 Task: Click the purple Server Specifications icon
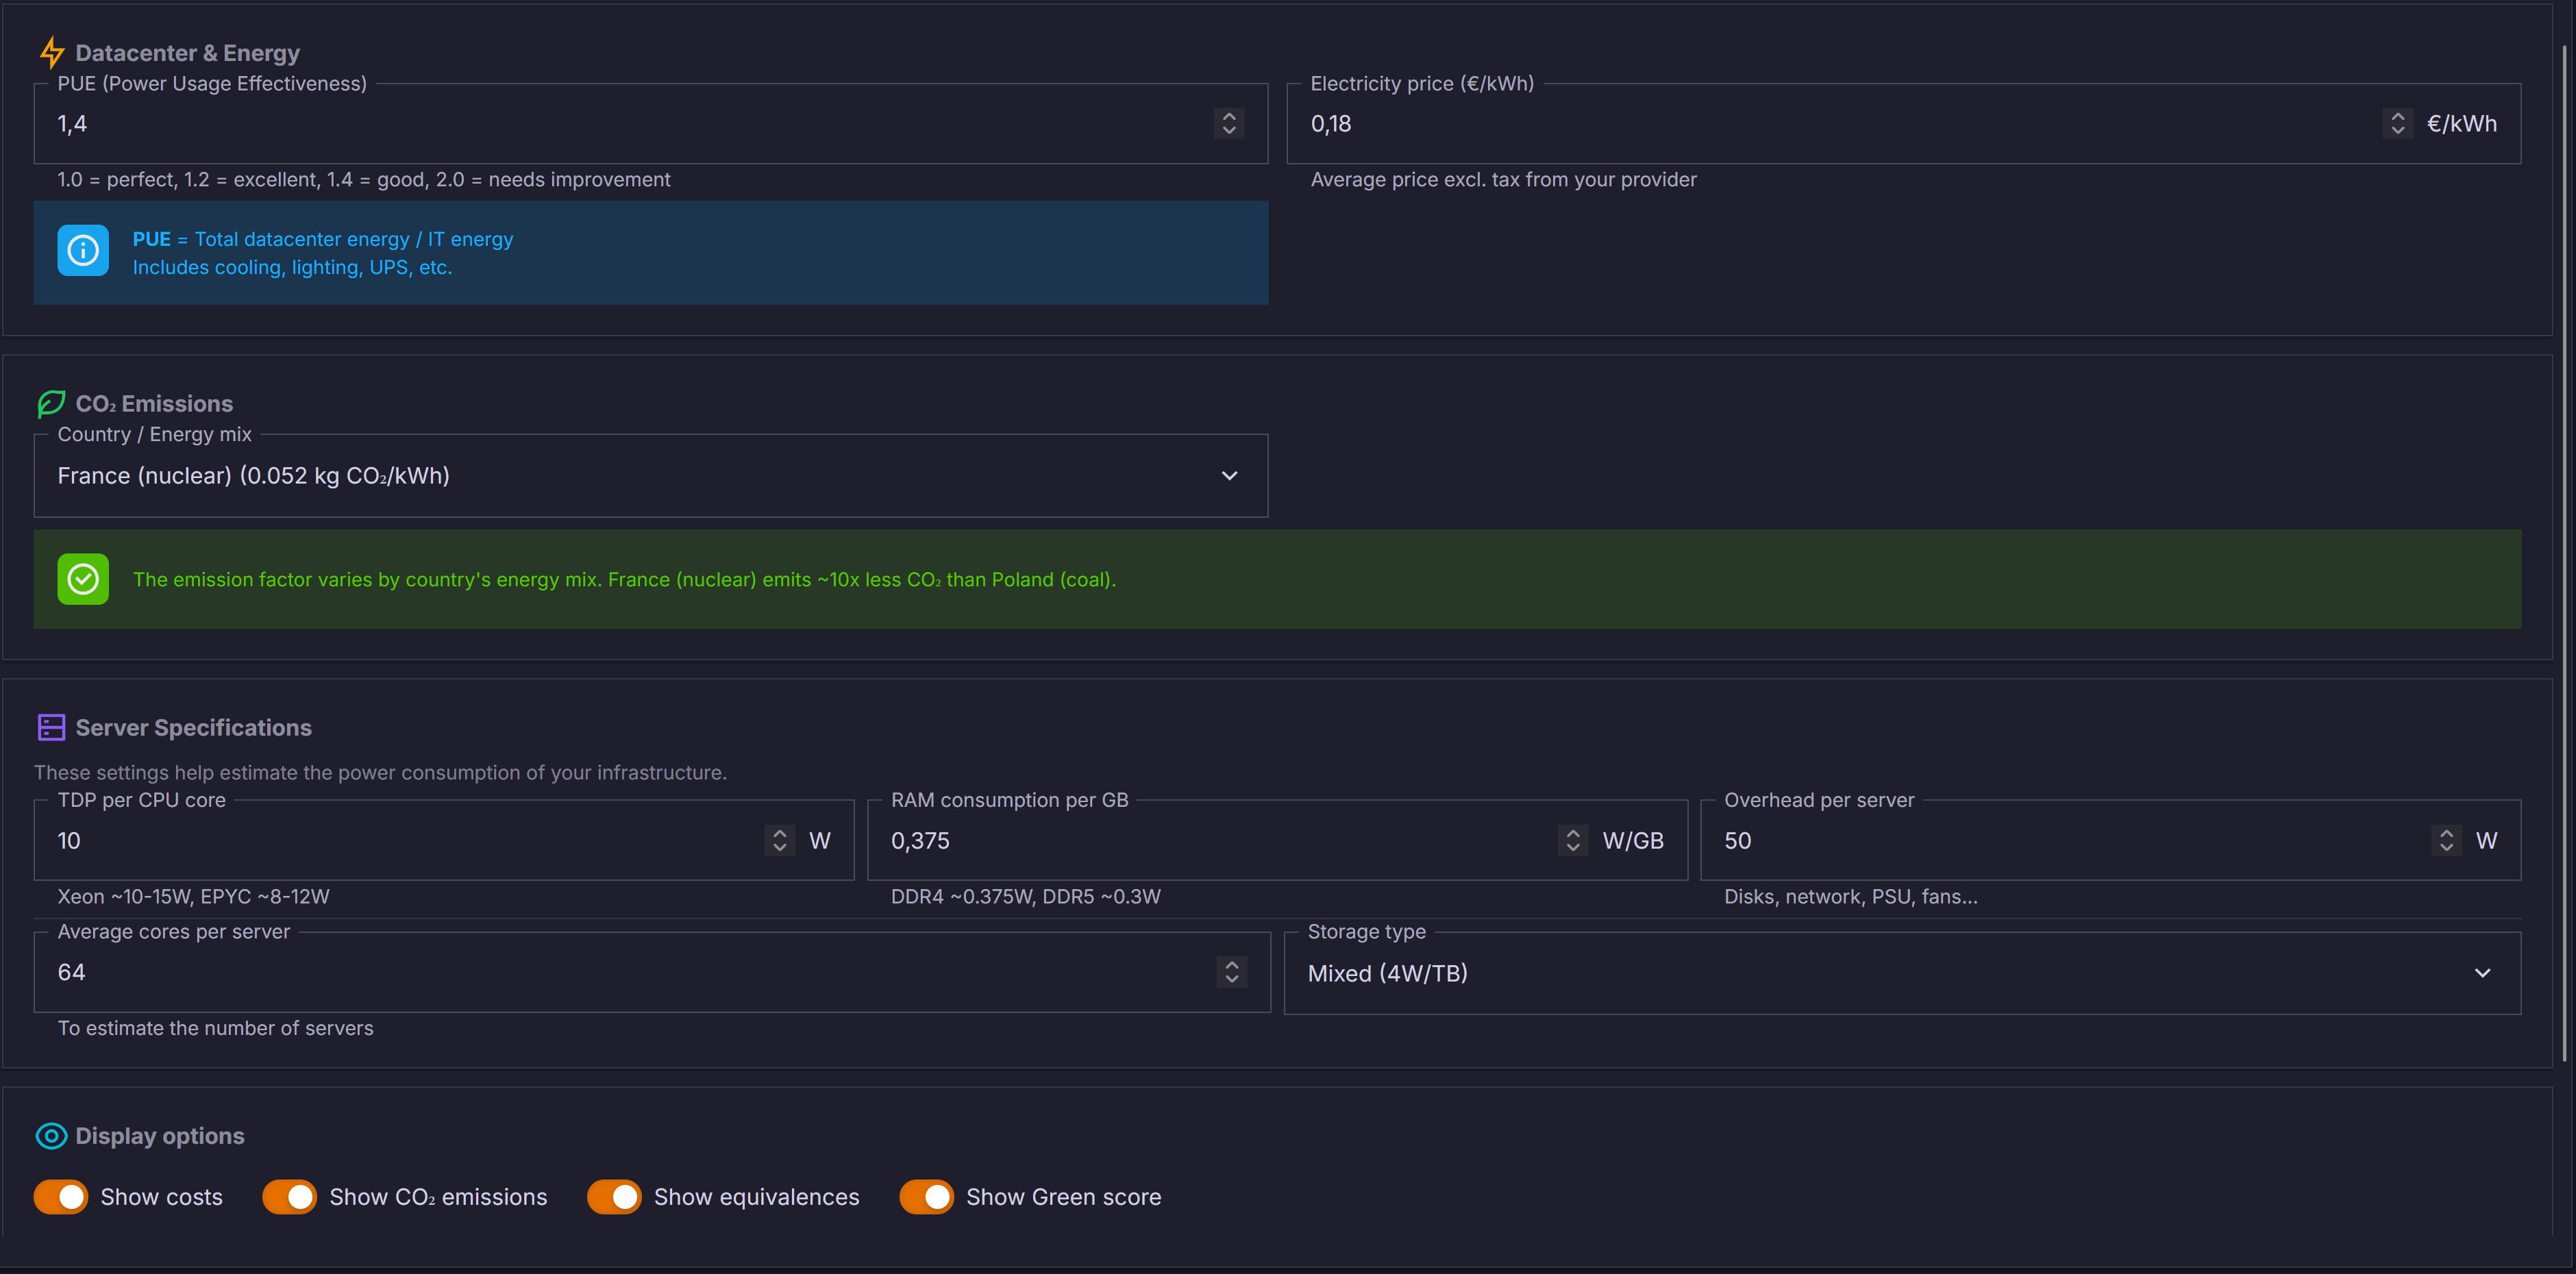coord(51,727)
